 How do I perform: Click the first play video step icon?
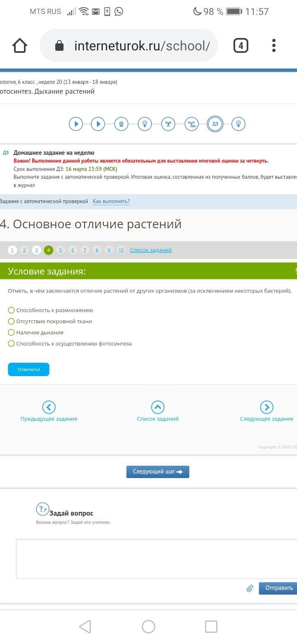point(76,124)
